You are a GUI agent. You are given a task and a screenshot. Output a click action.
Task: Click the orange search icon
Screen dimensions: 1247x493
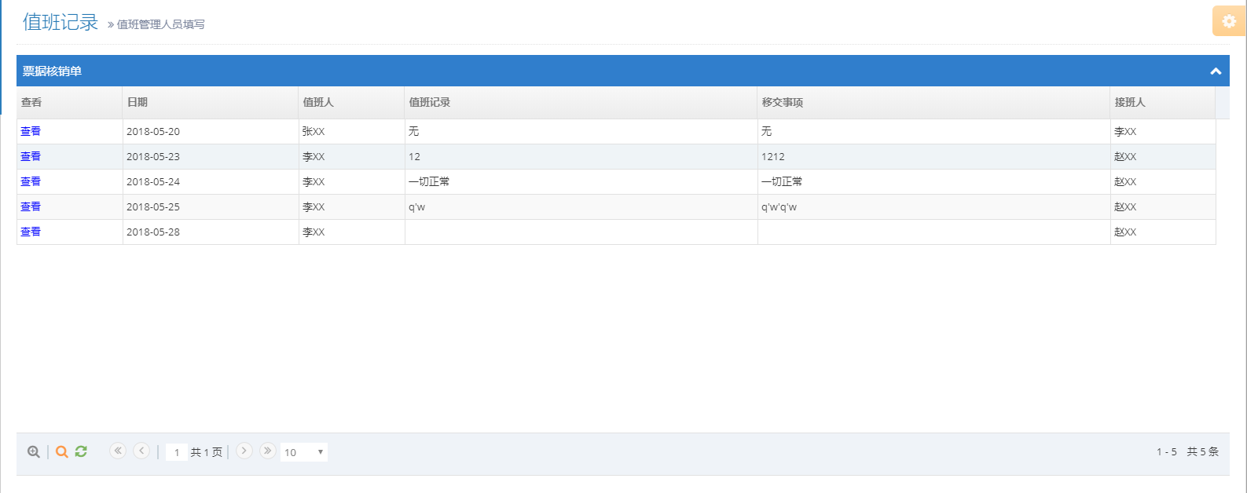pyautogui.click(x=61, y=452)
